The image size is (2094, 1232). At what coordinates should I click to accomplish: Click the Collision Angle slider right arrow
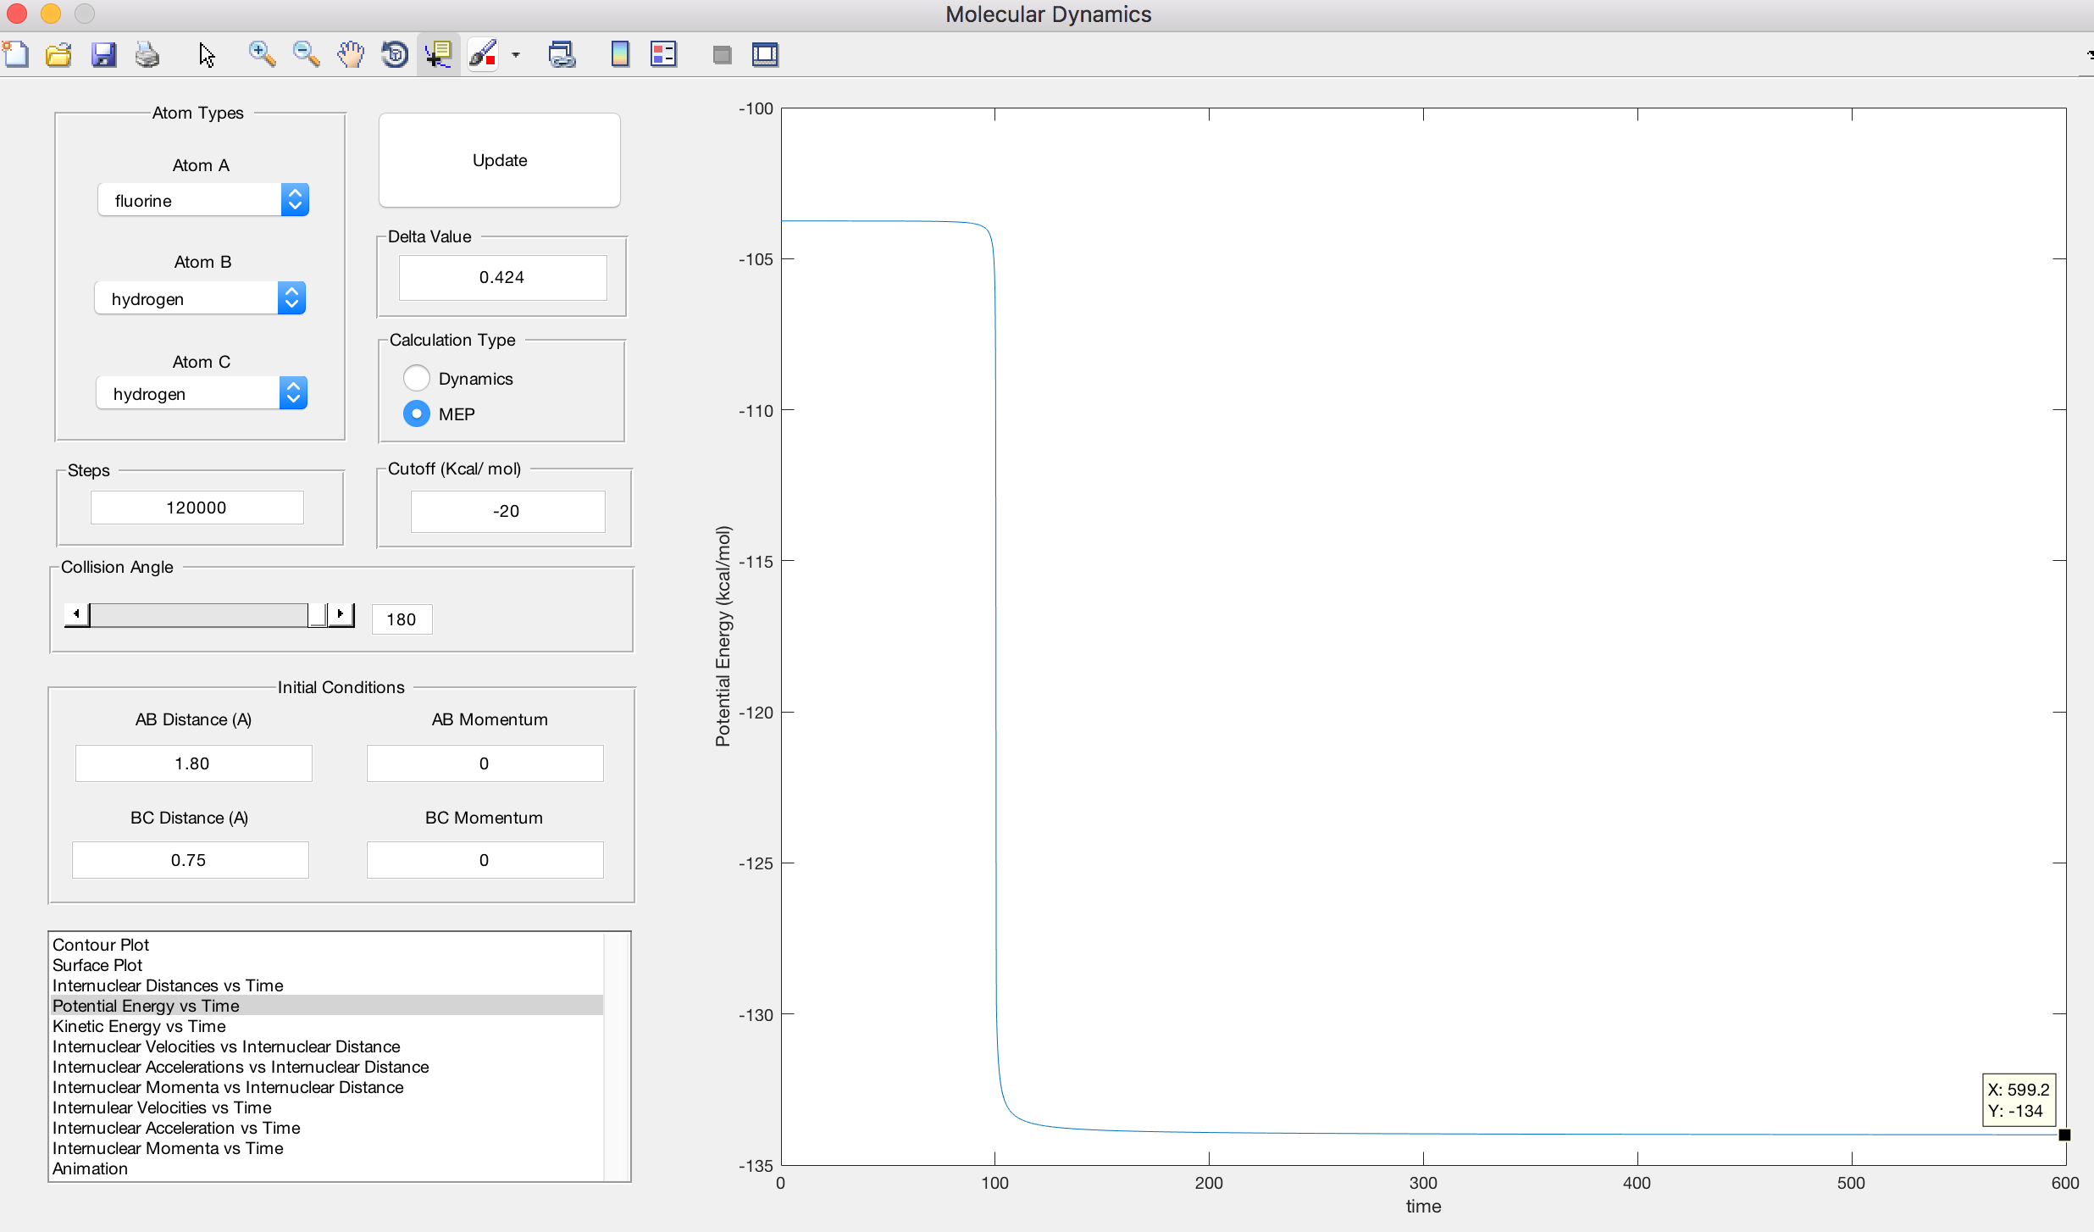coord(341,613)
